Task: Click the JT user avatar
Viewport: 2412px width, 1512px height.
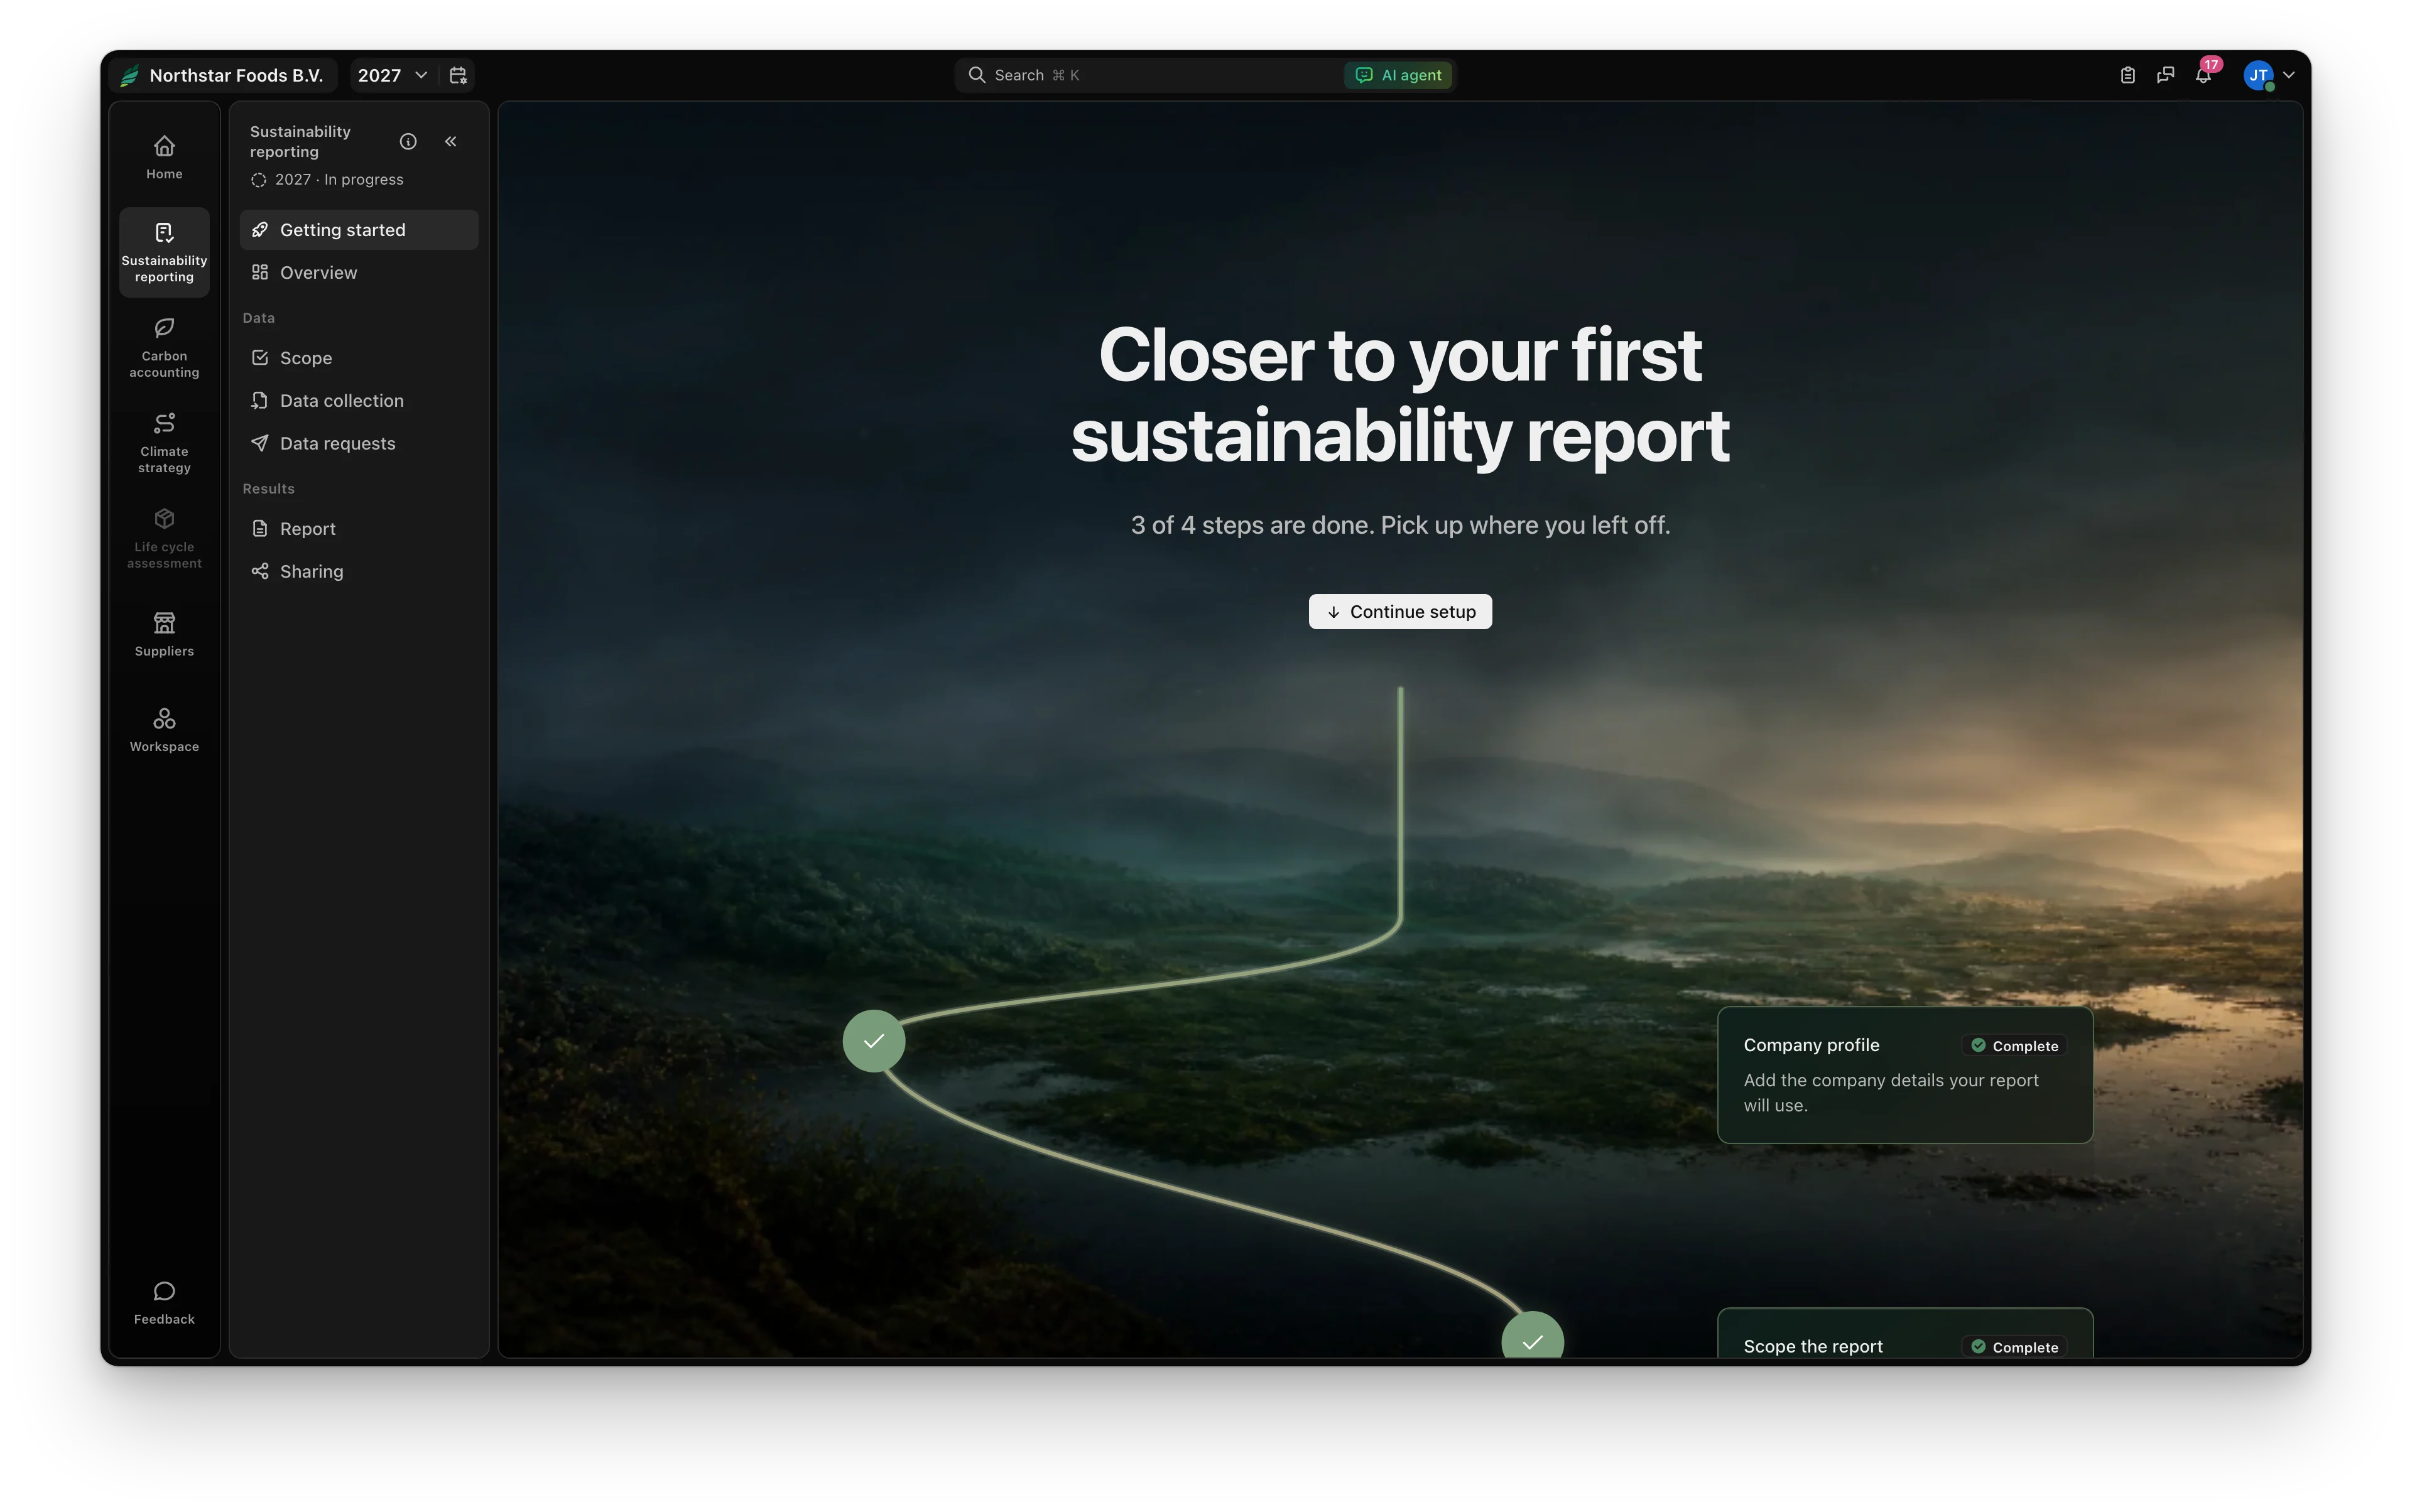Action: (x=2258, y=75)
